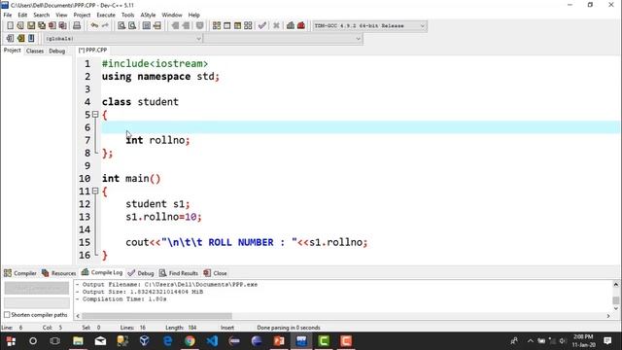This screenshot has width=622, height=350.
Task: Click the Compile toolbar icon
Action: pos(216,26)
